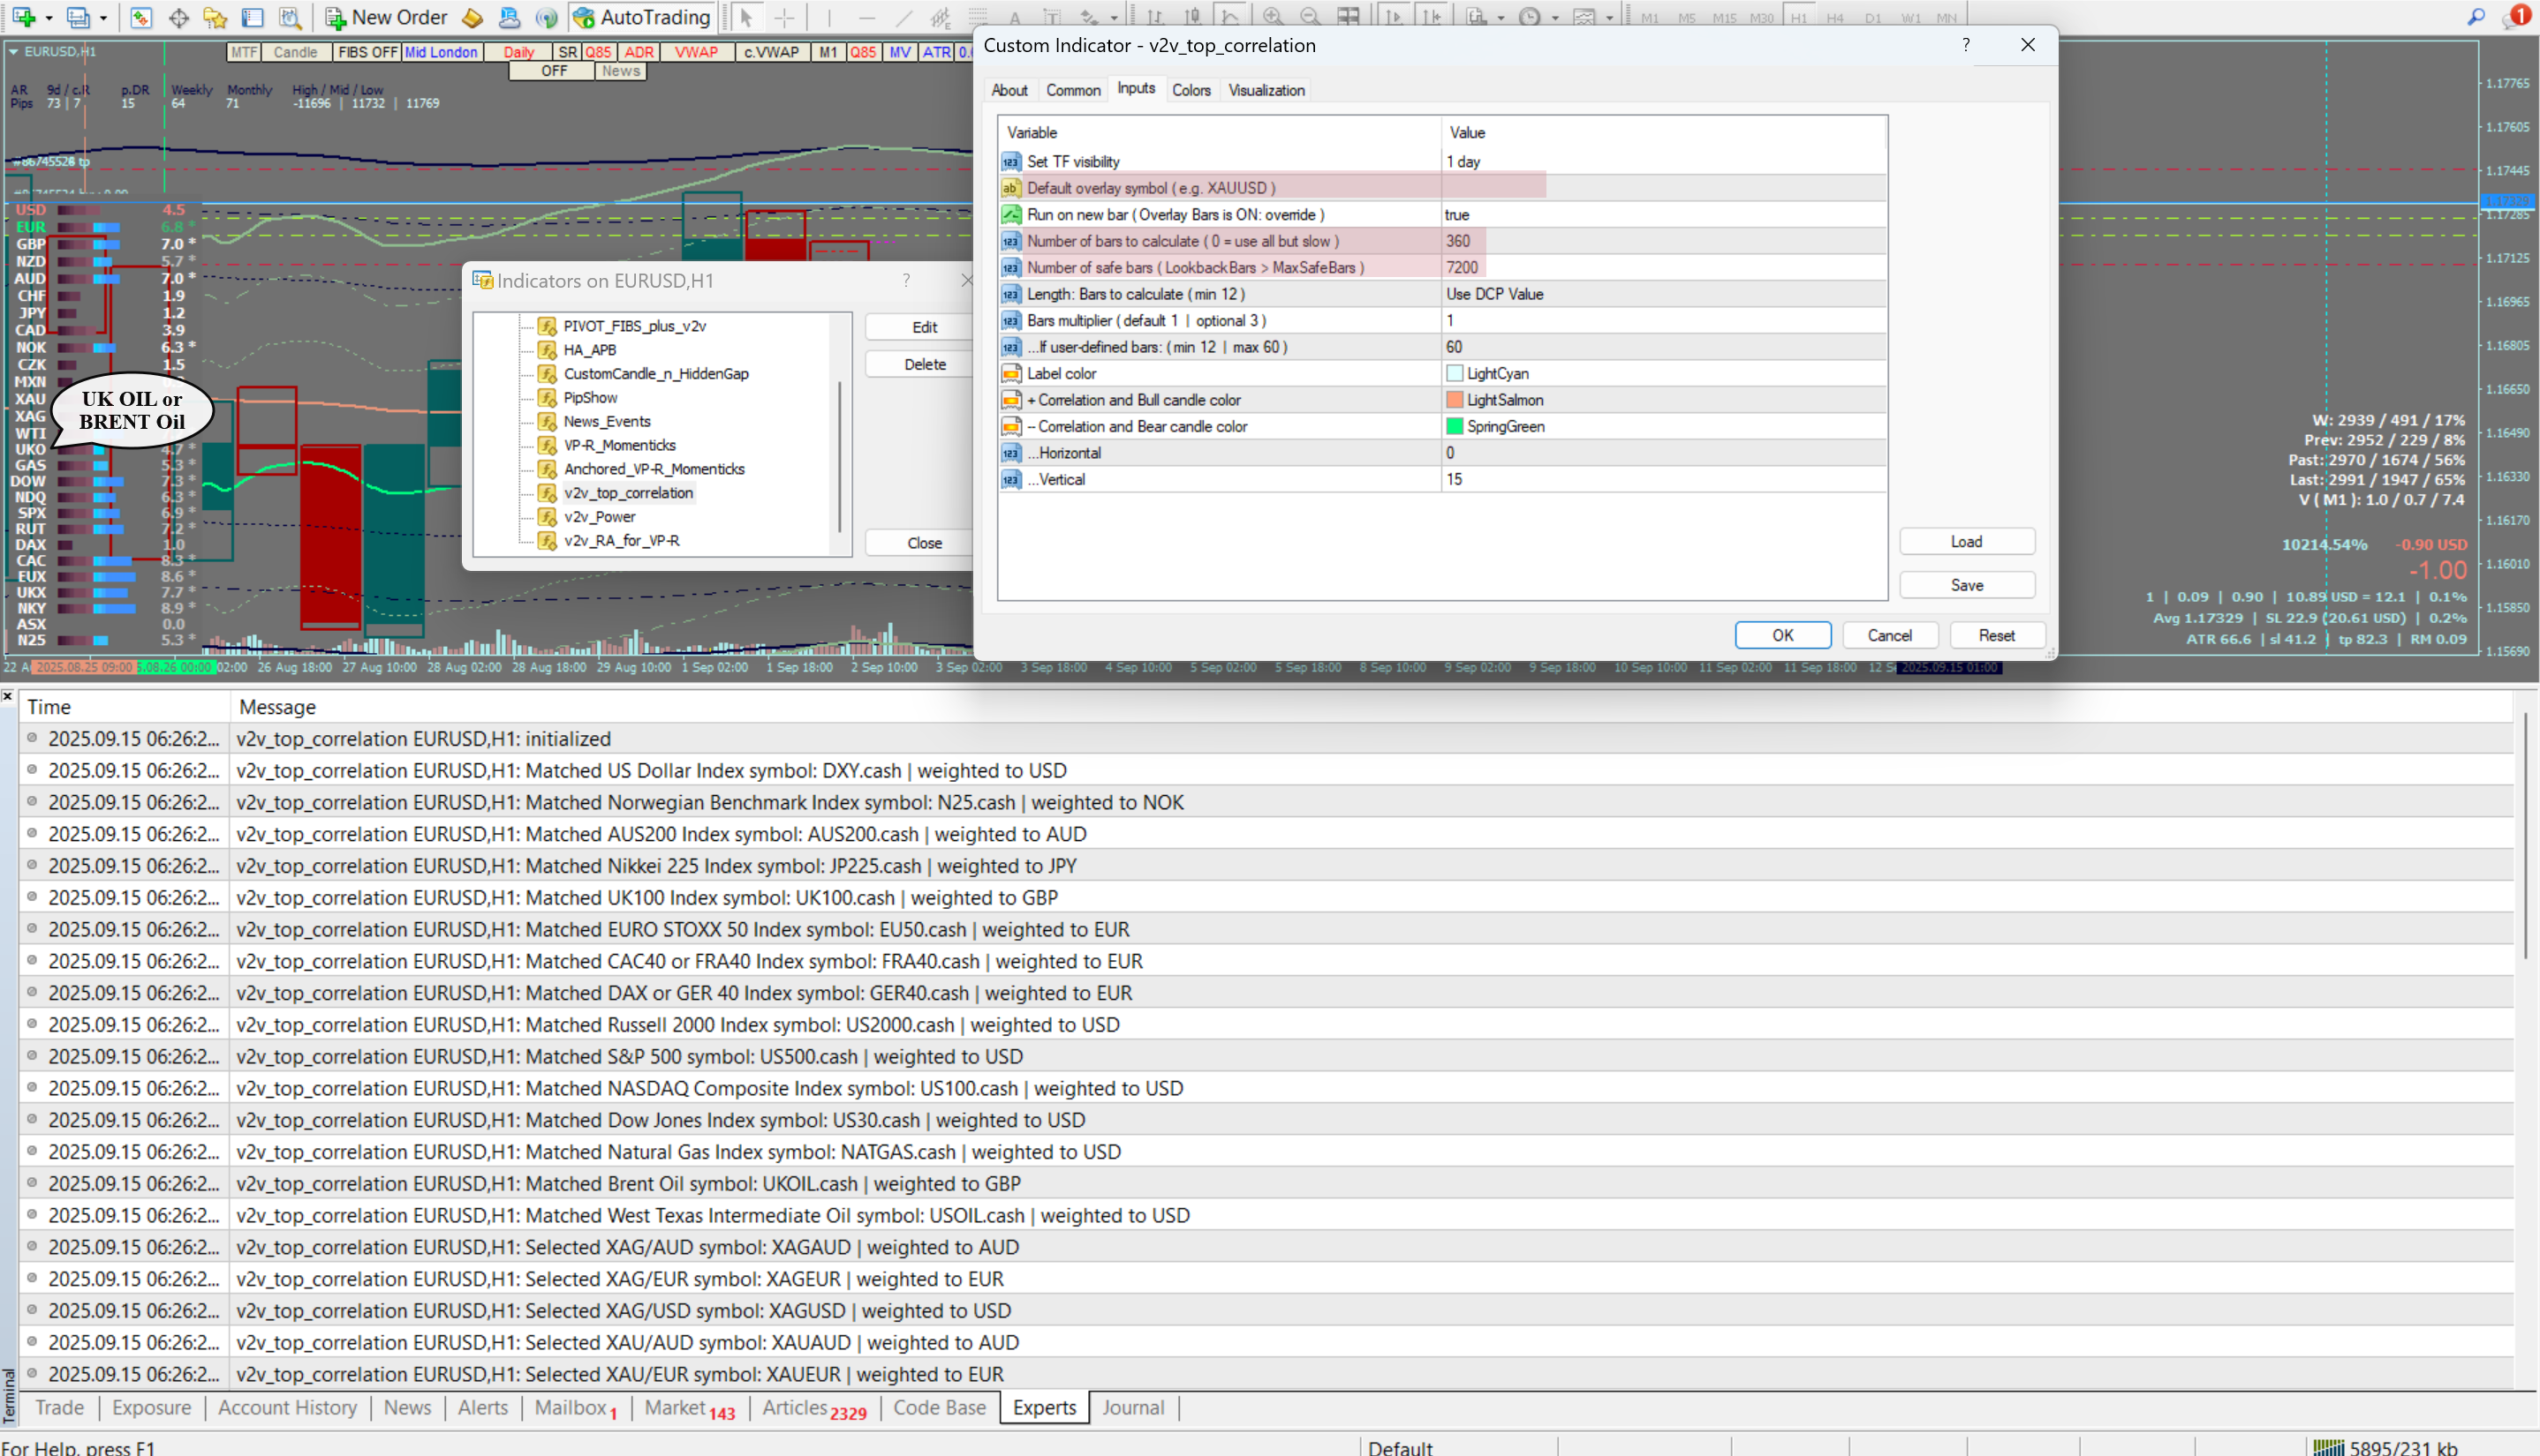Toggle the FIBS OFF chart button
2540x1456 pixels.
coord(367,52)
